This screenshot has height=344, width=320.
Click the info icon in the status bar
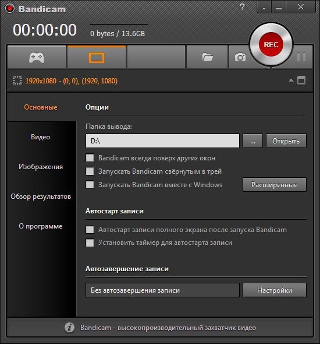(69, 328)
